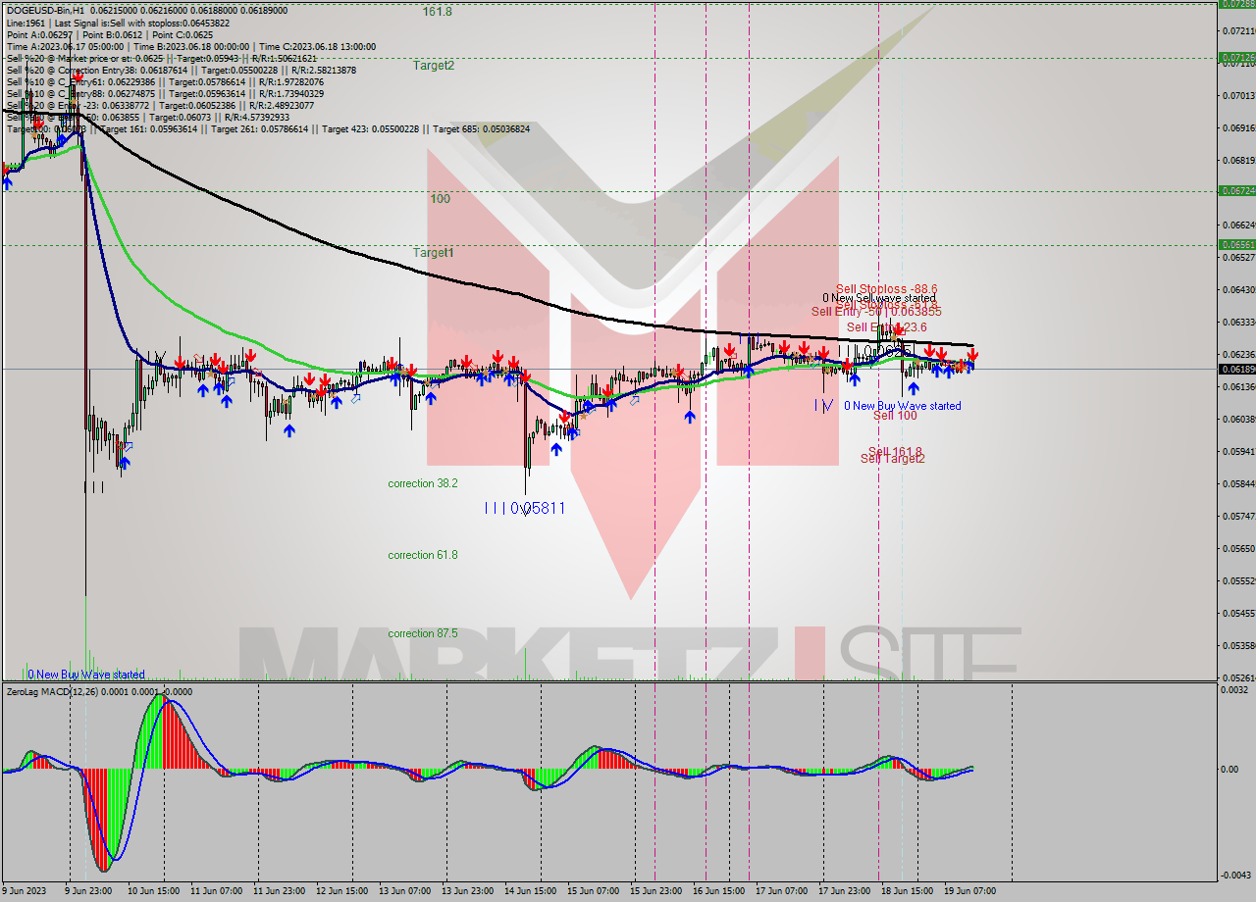
Task: Select the 'correction 61.8' label
Action: pos(422,555)
